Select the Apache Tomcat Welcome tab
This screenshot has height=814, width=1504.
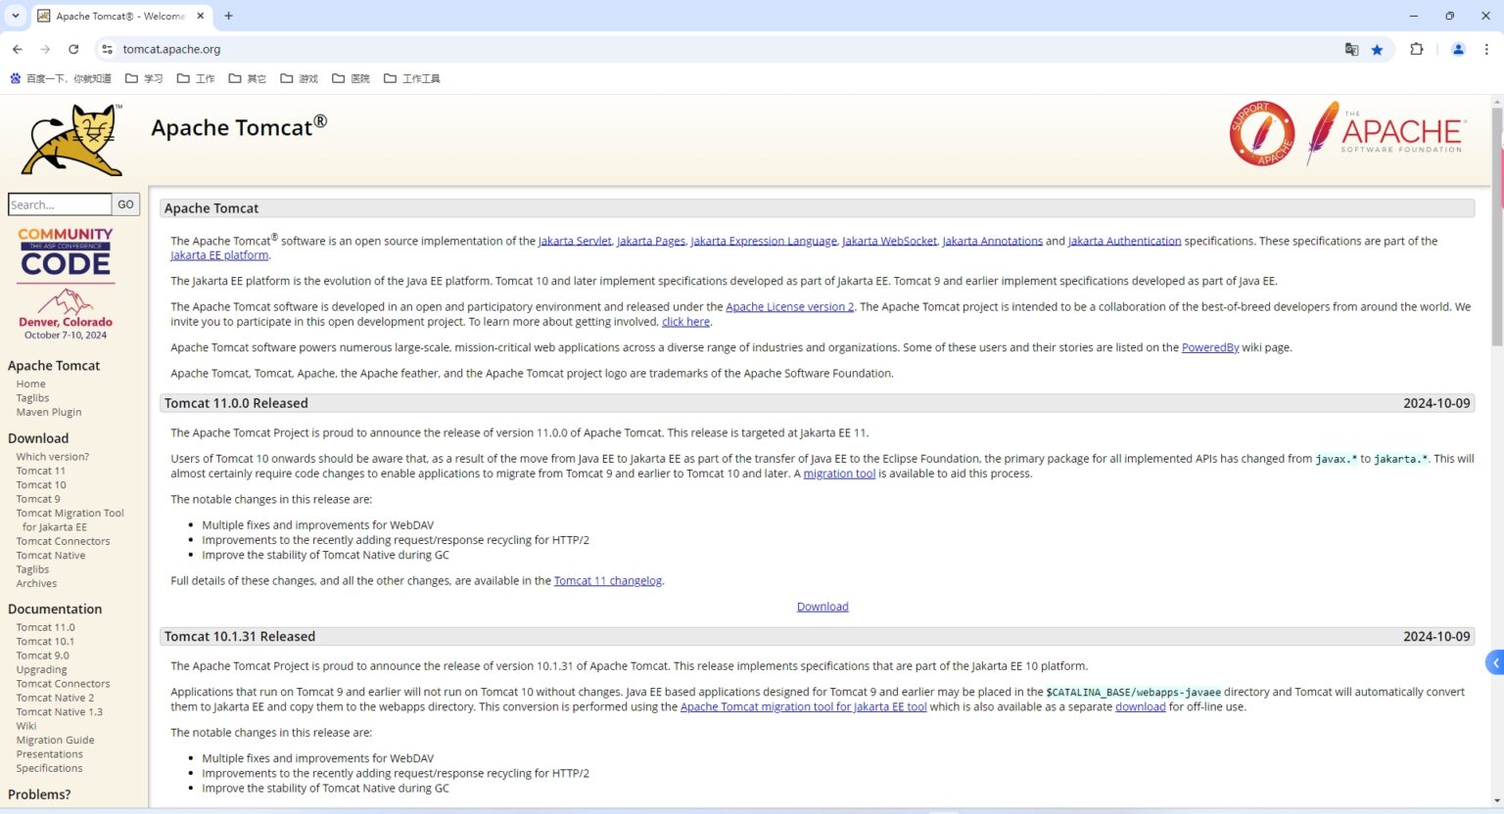(119, 16)
